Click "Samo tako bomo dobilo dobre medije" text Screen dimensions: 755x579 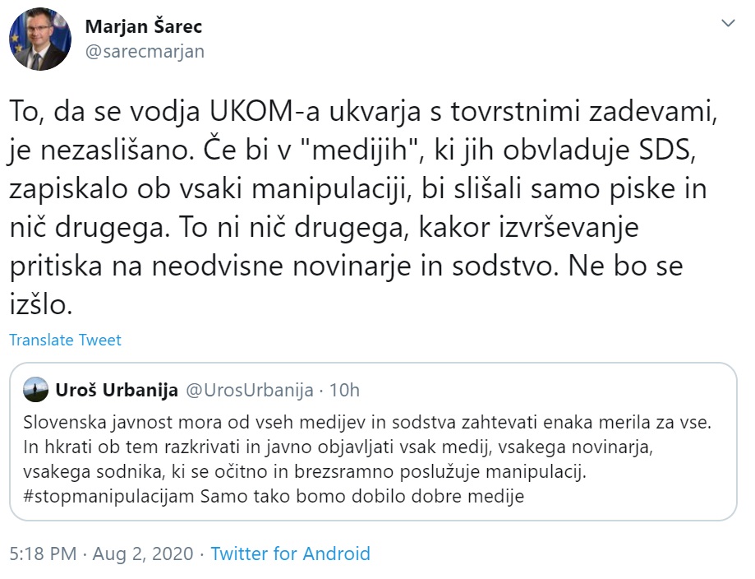click(360, 496)
